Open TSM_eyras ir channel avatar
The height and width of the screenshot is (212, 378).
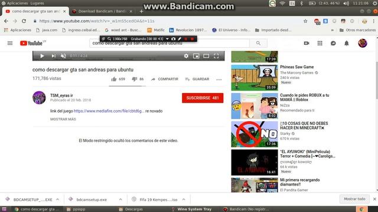[x=39, y=98]
